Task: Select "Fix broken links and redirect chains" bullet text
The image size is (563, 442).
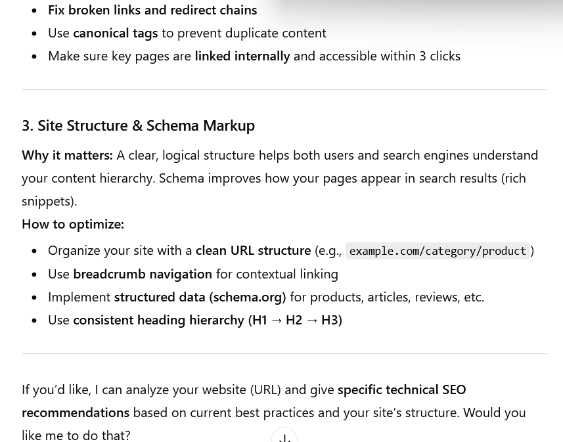Action: 152,10
